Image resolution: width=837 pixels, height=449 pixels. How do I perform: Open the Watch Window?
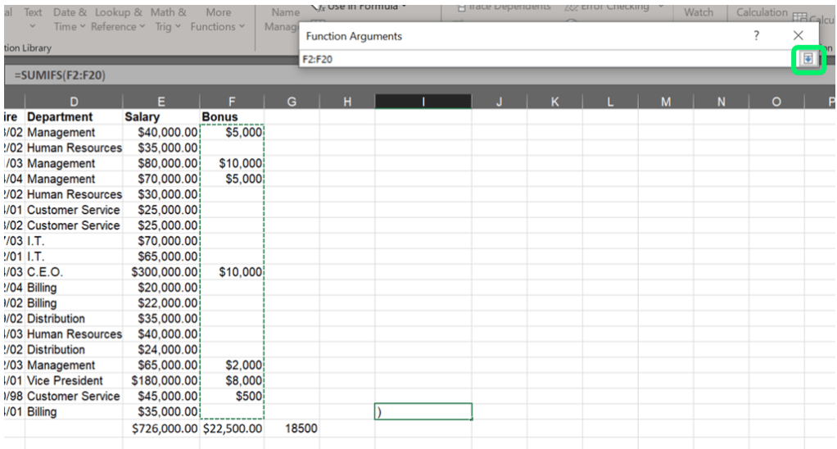coord(699,13)
